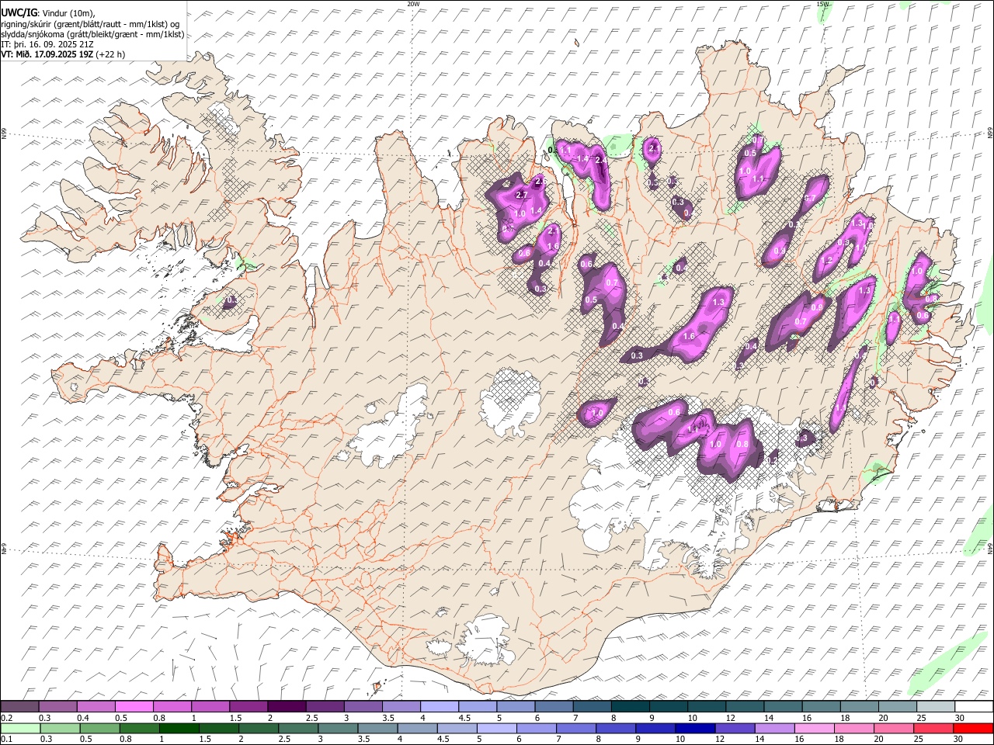Select the darkest purple 2 swatch in the snow legend
The height and width of the screenshot is (745, 994).
(x=287, y=706)
